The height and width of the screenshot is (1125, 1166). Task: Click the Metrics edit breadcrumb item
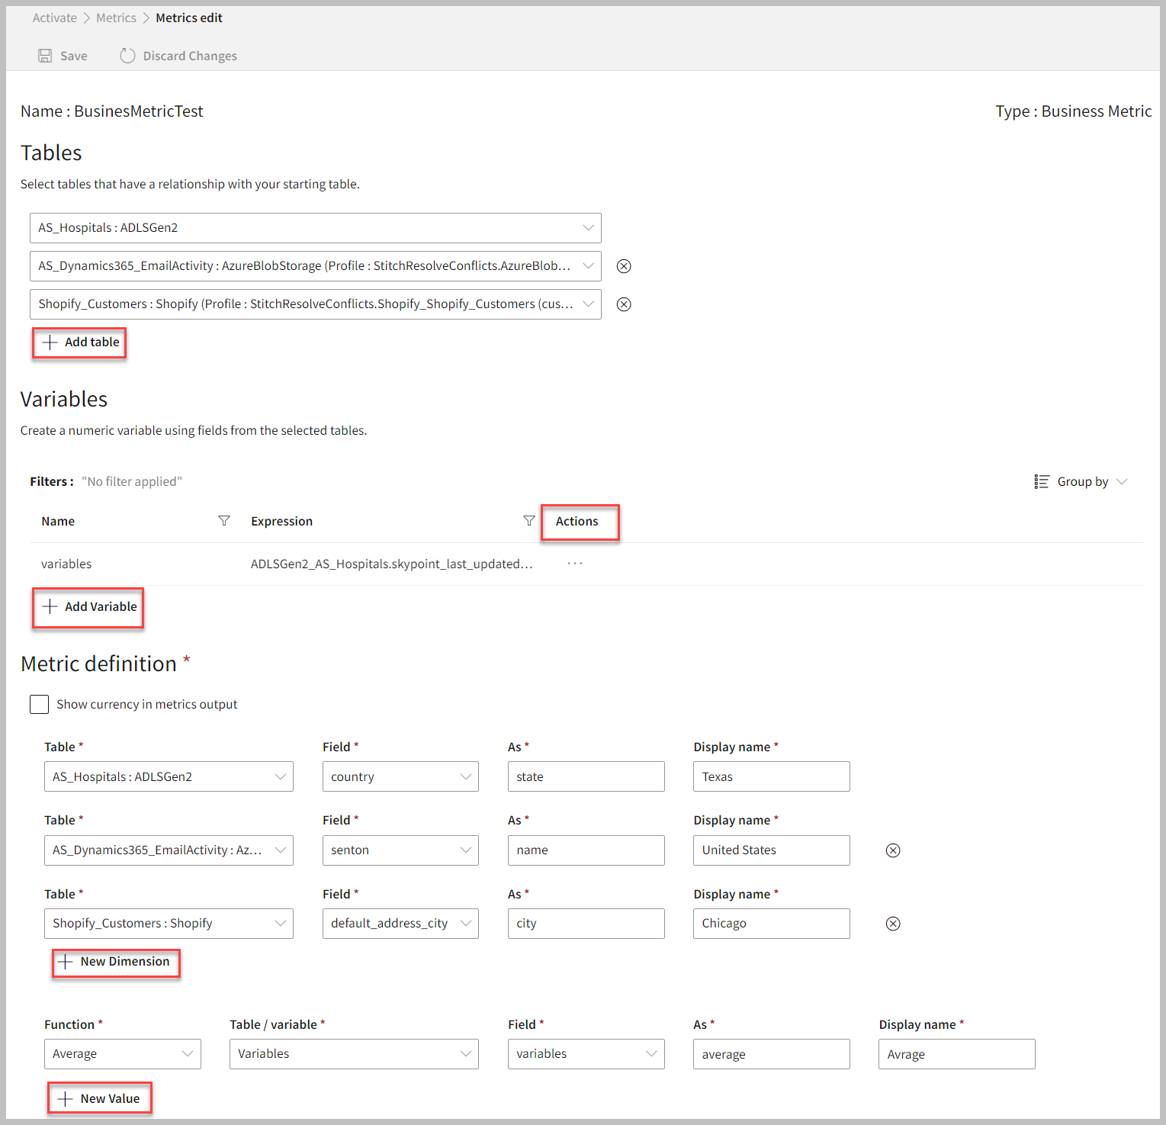pos(189,18)
